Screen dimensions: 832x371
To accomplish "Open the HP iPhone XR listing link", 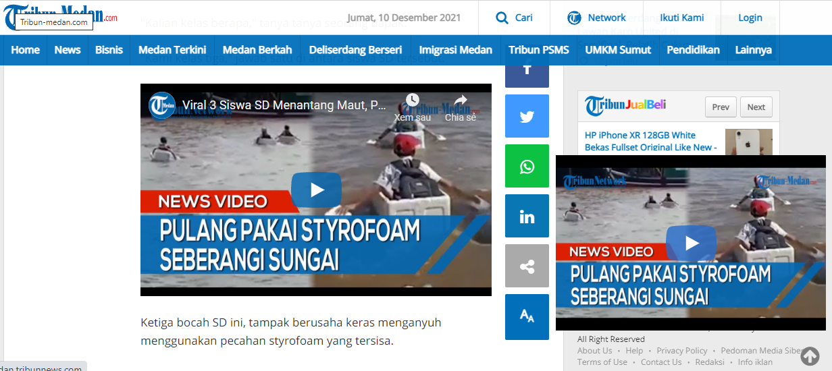I will [650, 141].
